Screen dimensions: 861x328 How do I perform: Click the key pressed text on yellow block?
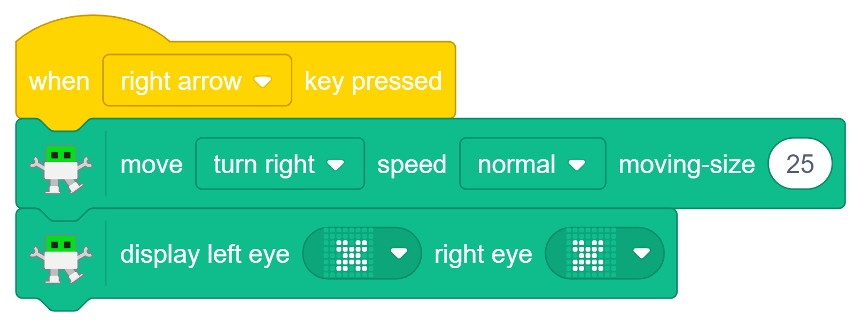373,82
